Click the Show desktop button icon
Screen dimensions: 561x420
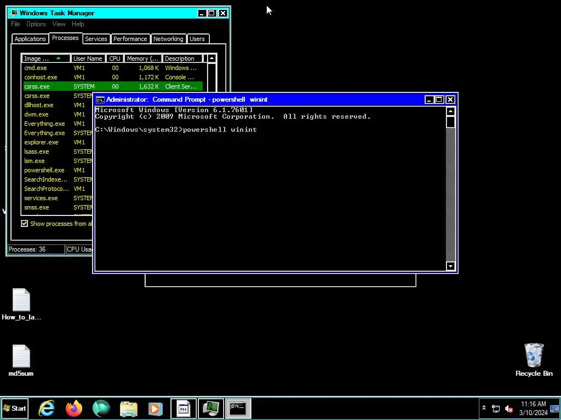pos(554,408)
